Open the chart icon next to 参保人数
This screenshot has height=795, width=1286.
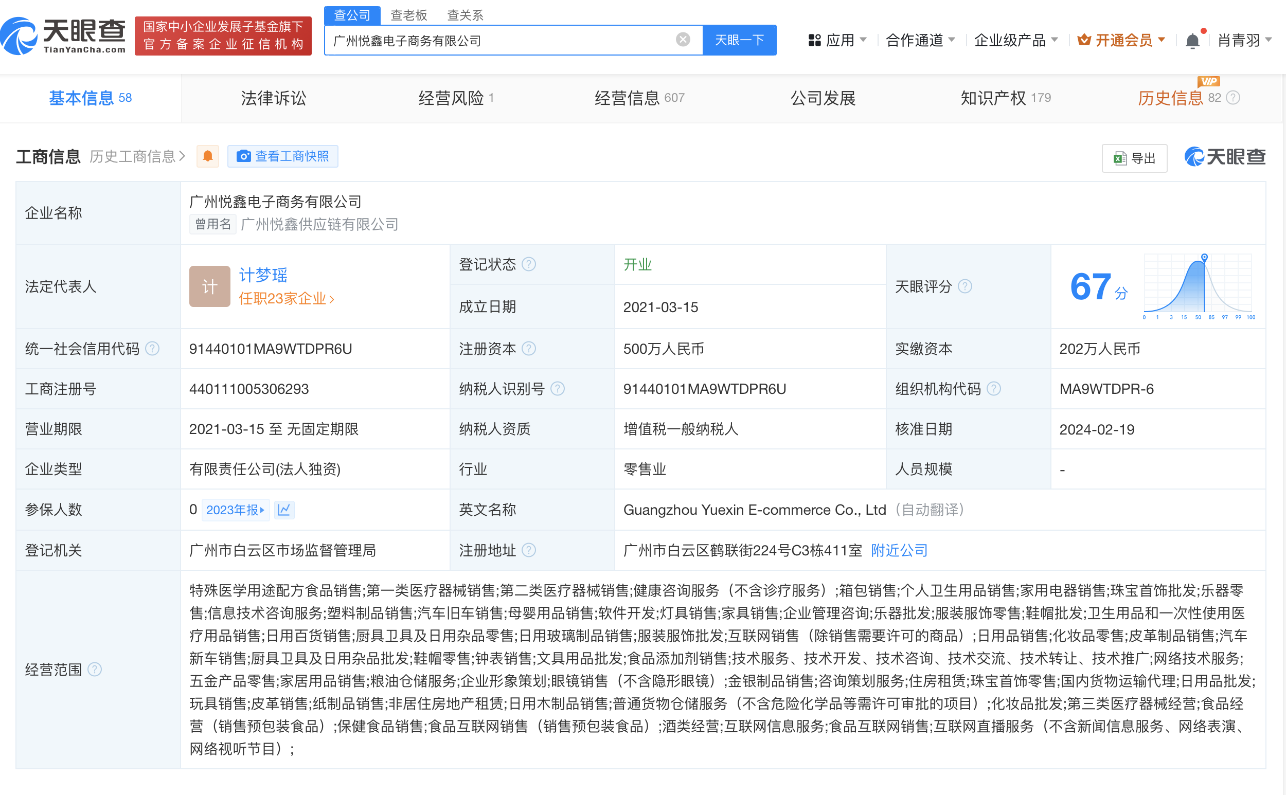(x=284, y=510)
